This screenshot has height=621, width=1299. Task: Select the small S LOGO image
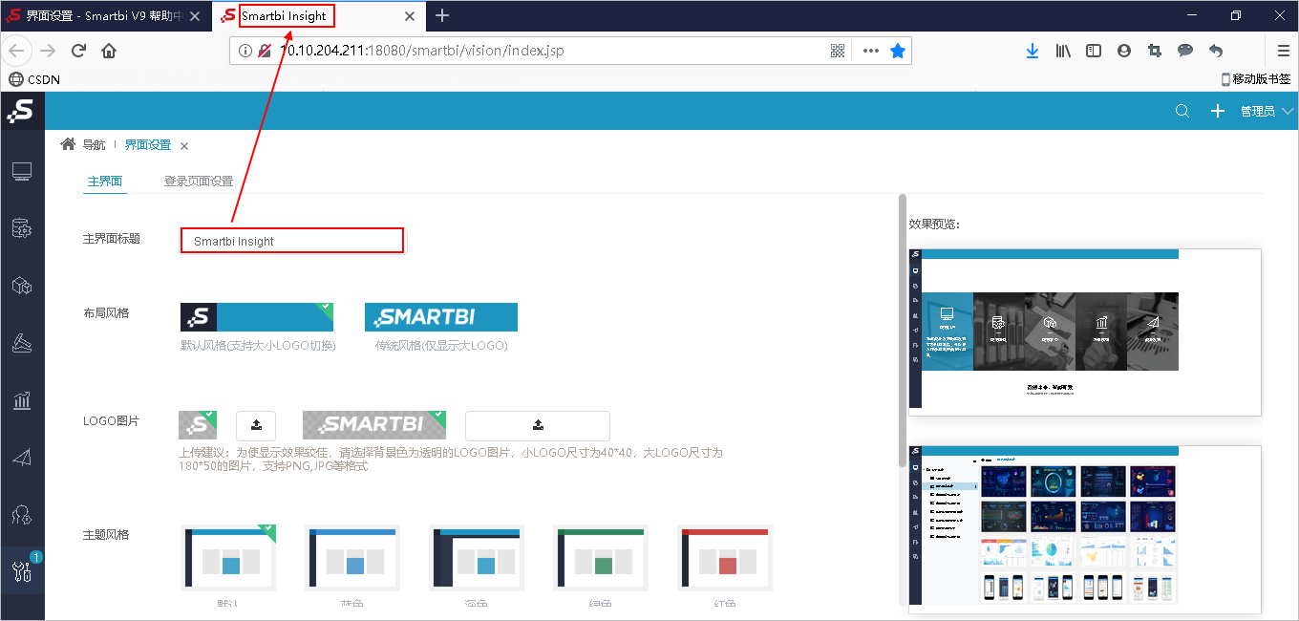coord(198,425)
